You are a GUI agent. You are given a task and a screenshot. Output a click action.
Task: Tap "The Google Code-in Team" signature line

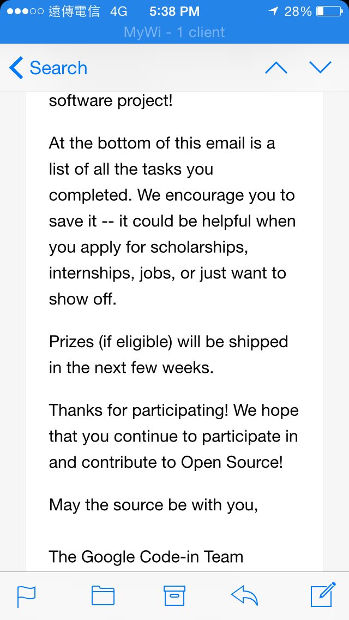click(146, 557)
